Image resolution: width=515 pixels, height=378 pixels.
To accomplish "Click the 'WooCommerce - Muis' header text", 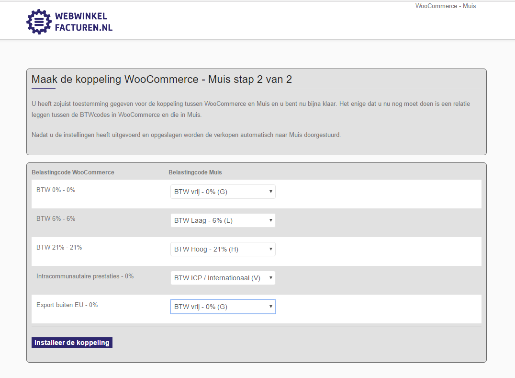I will [x=445, y=6].
